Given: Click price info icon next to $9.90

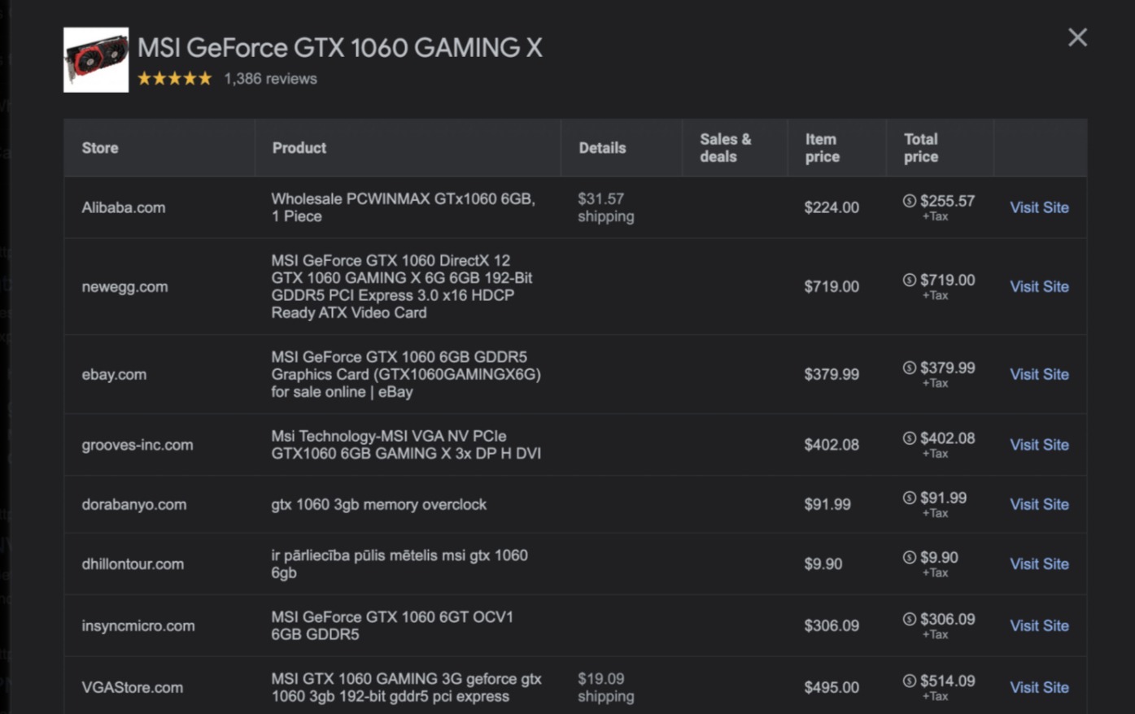Looking at the screenshot, I should click(x=910, y=557).
